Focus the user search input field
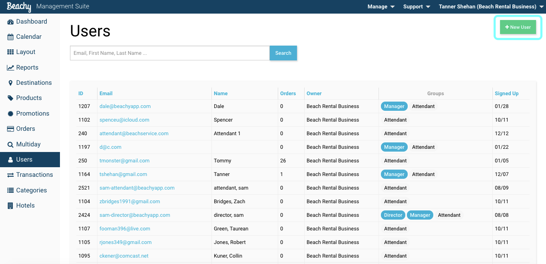The image size is (546, 264). (170, 53)
